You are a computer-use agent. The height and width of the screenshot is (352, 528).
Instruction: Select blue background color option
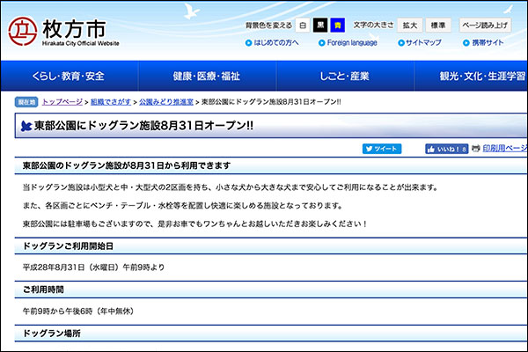point(338,26)
